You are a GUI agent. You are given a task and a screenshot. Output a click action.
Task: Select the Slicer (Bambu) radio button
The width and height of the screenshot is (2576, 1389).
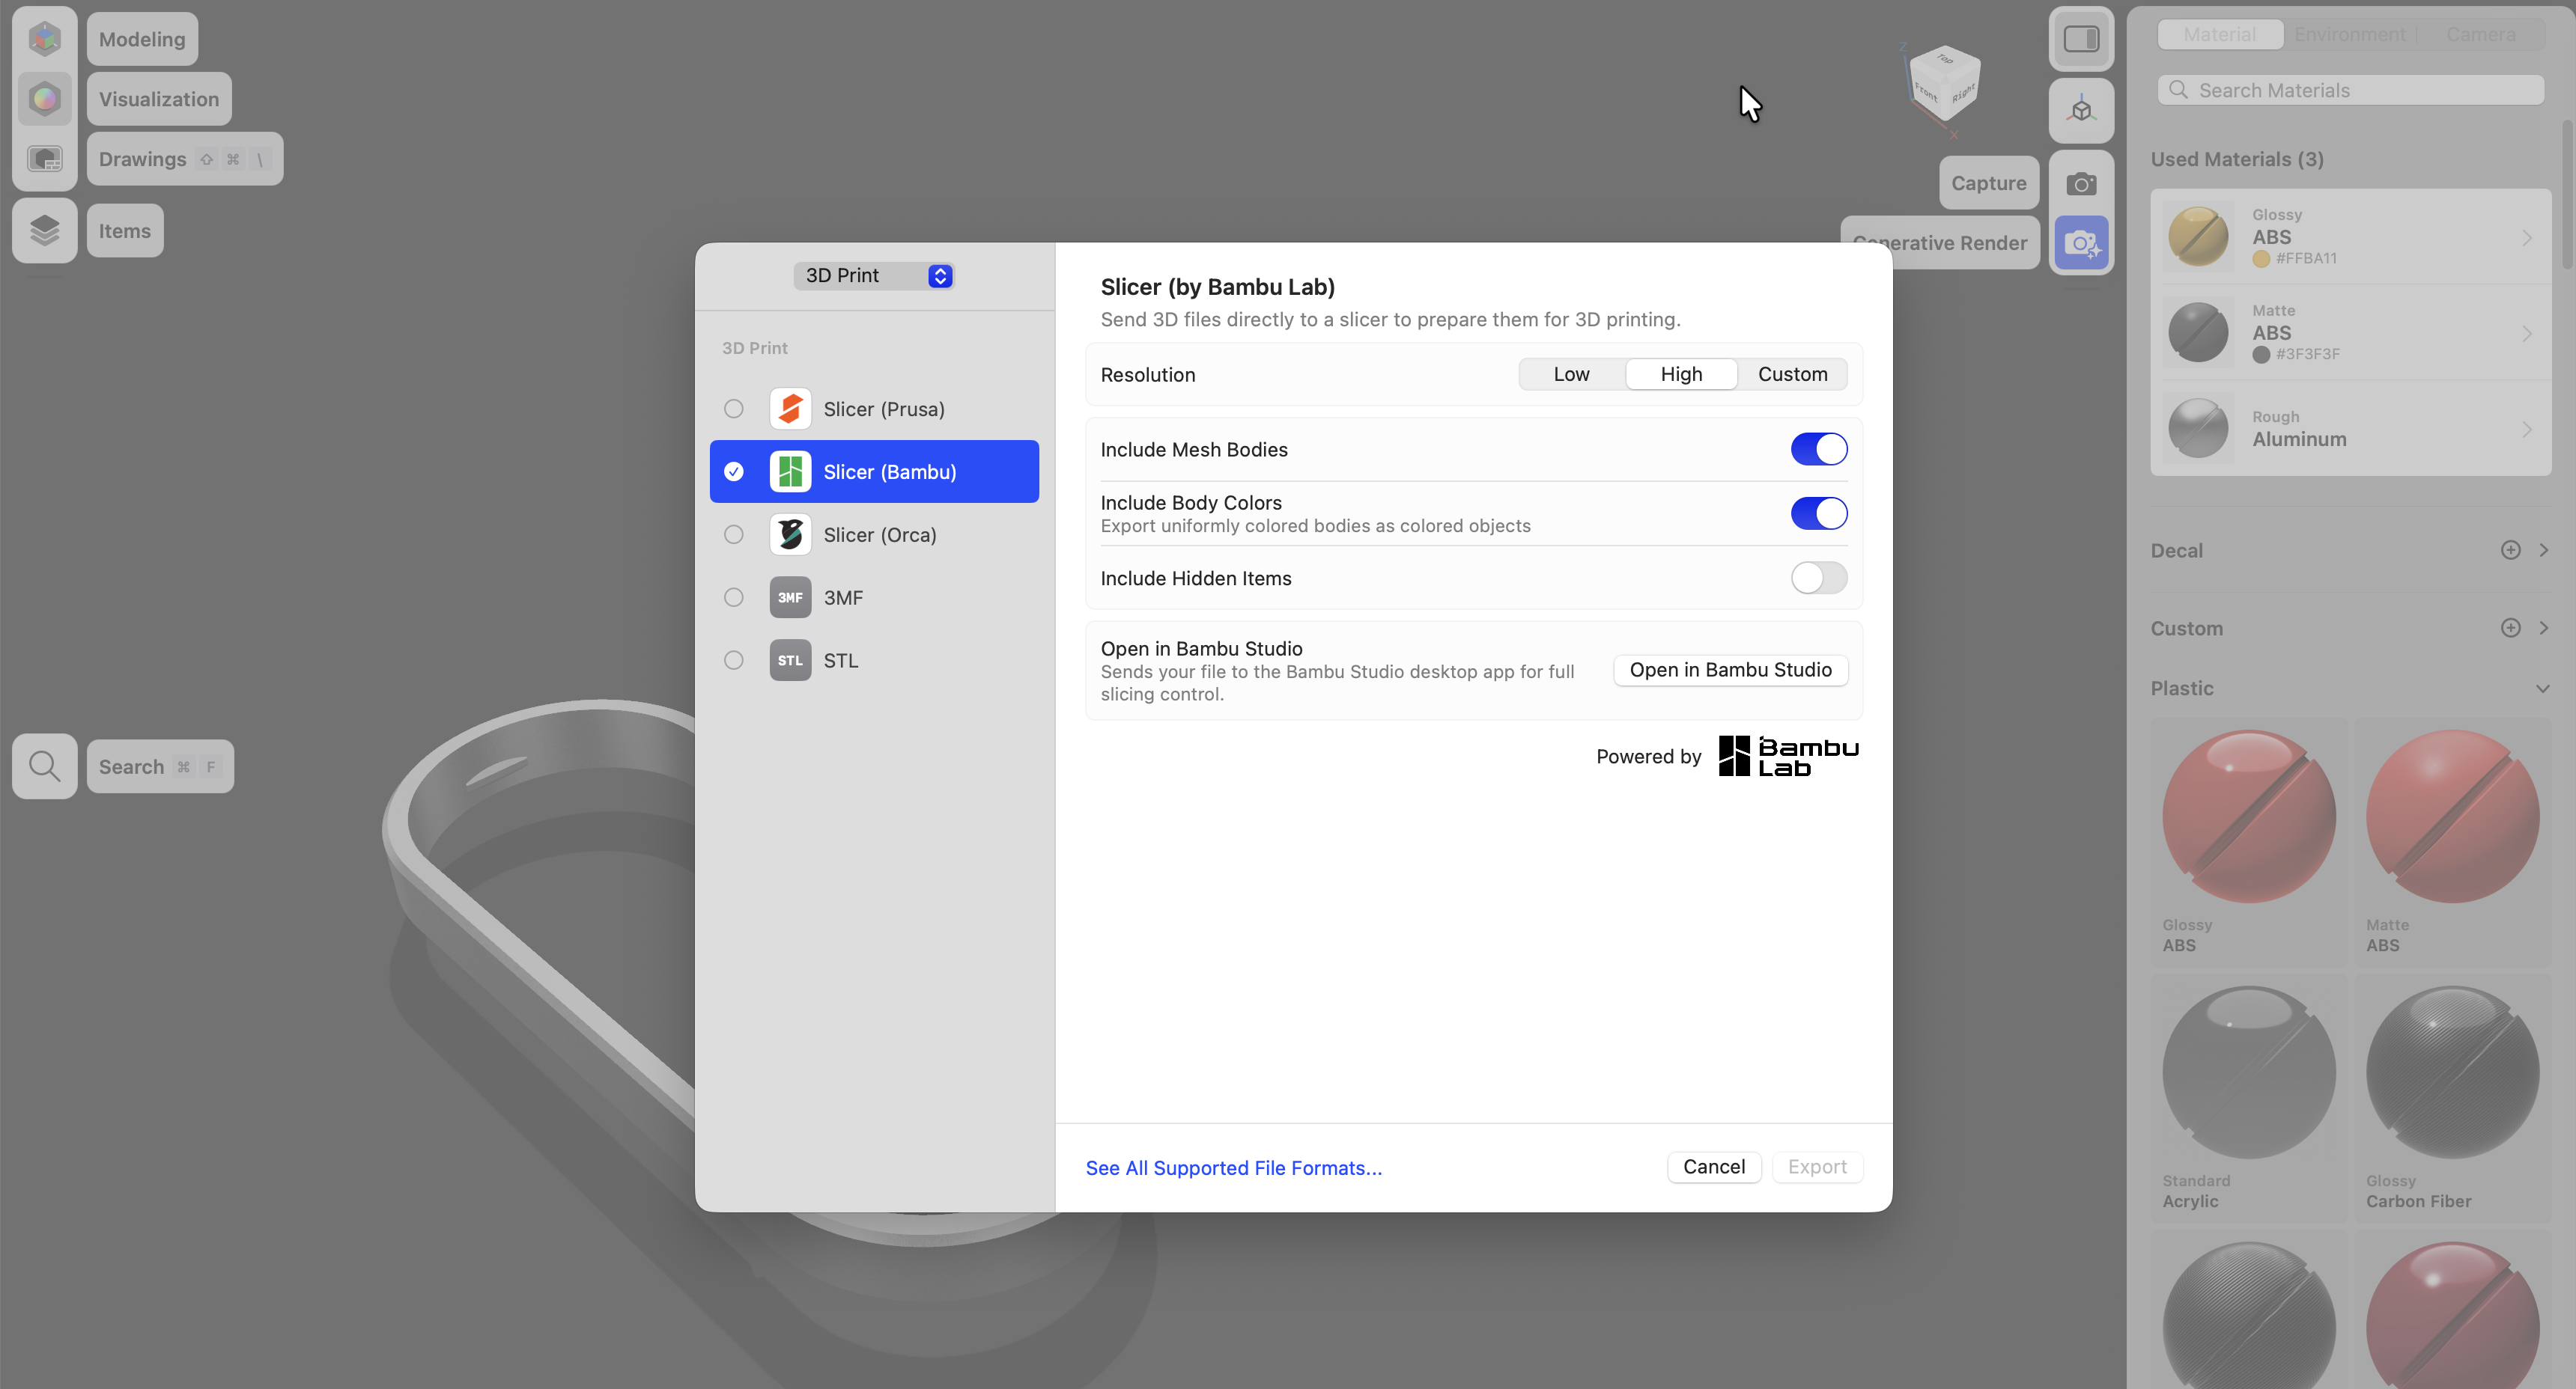(x=734, y=471)
